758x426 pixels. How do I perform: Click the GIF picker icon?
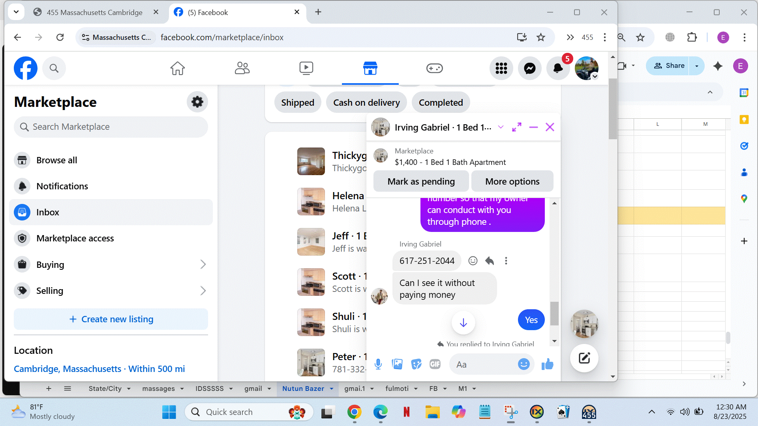(435, 364)
